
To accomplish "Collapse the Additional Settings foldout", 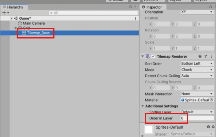I will click(x=142, y=106).
